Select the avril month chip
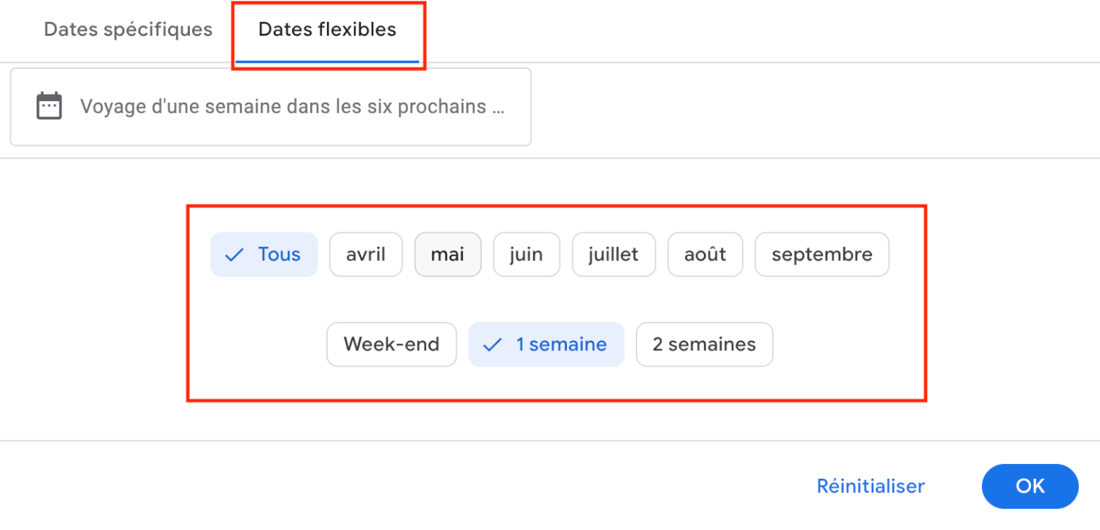The width and height of the screenshot is (1100, 530). (365, 254)
